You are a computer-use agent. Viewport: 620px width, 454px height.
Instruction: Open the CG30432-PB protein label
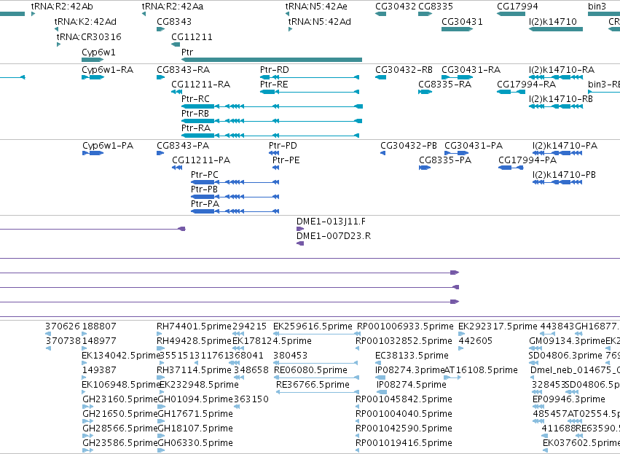409,146
